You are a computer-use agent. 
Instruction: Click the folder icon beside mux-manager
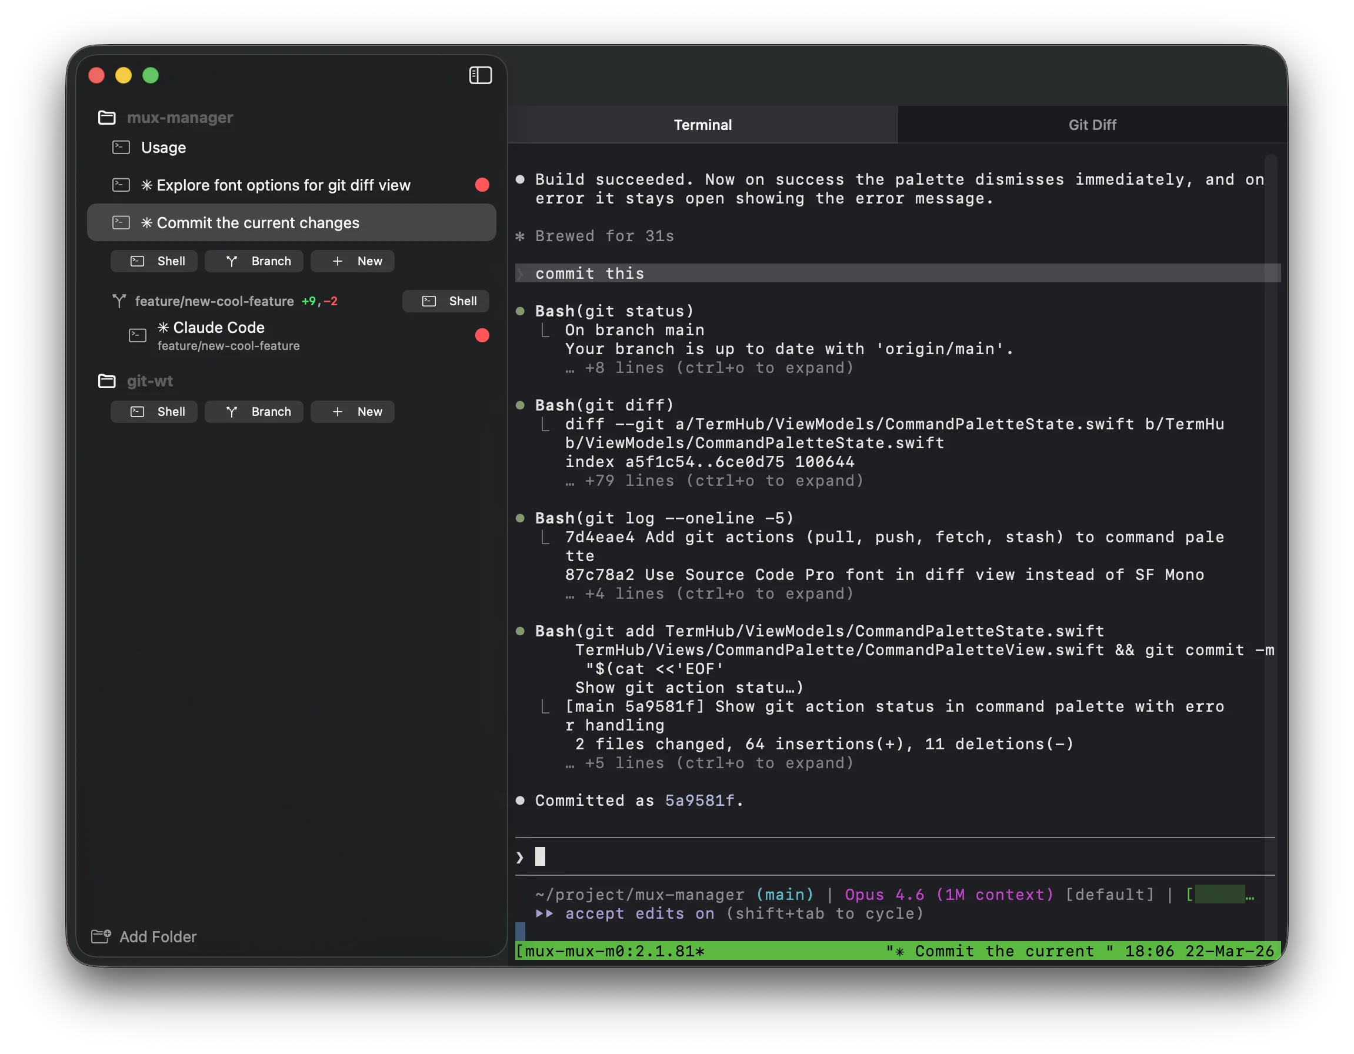tap(106, 117)
